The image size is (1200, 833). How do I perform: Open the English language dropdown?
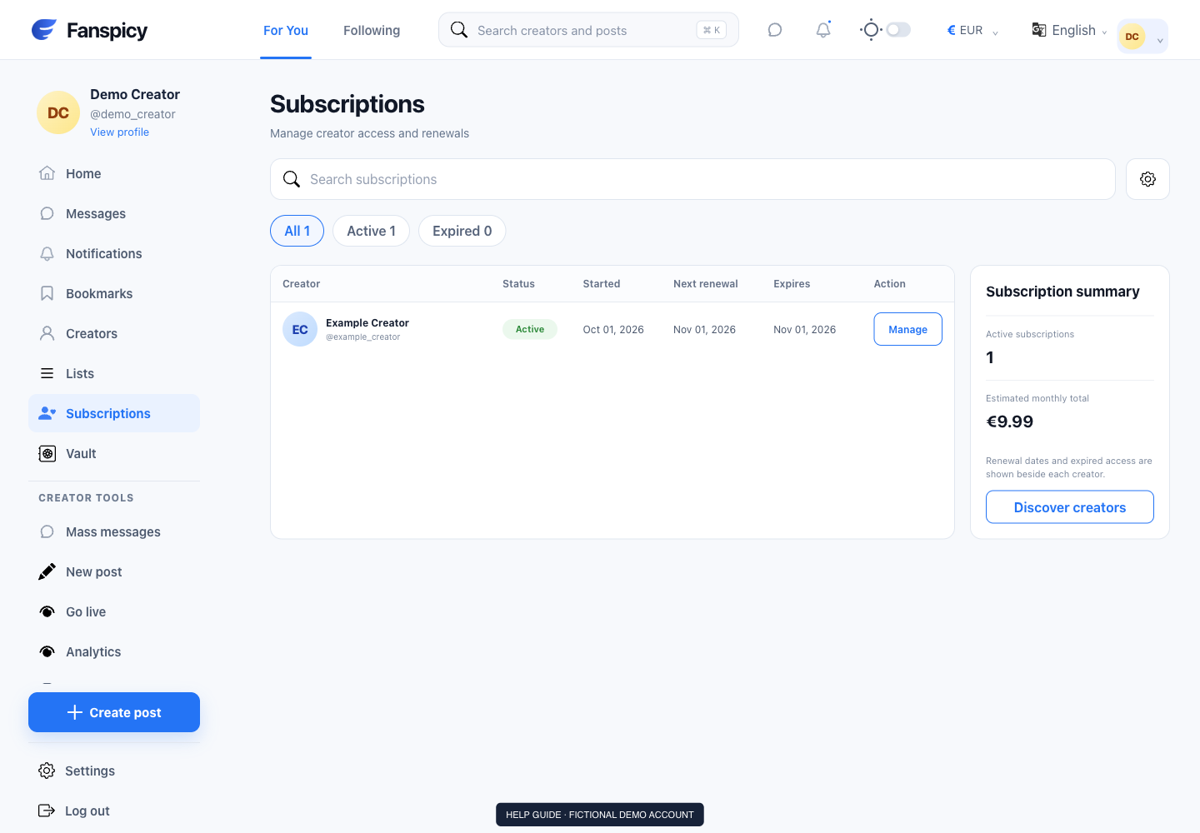coord(1070,30)
